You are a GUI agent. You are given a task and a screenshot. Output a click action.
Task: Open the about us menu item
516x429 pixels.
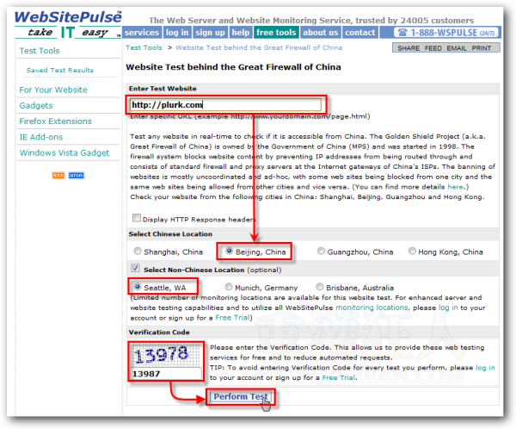(321, 33)
